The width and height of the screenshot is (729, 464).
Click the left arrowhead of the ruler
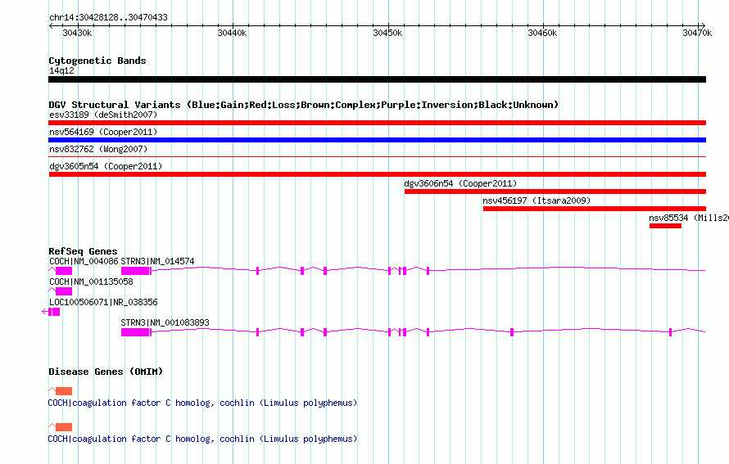click(51, 26)
